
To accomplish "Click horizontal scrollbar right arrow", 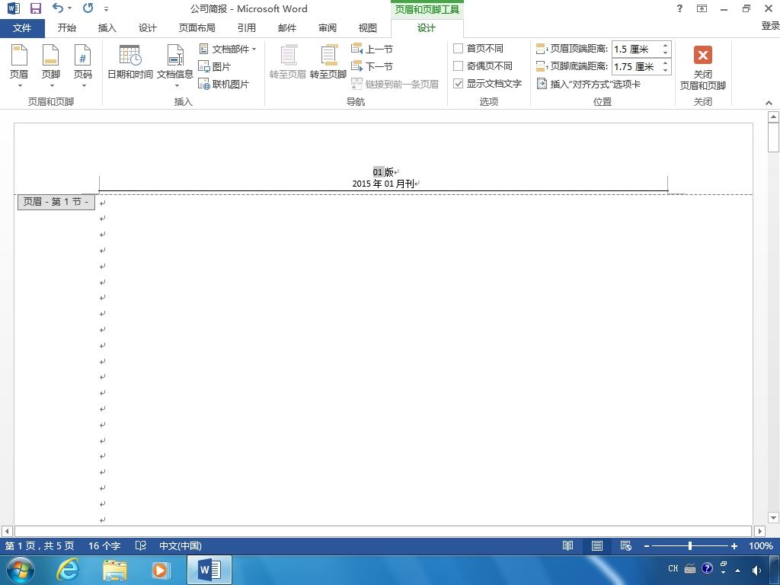I will 759,531.
